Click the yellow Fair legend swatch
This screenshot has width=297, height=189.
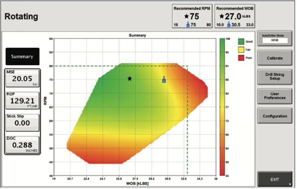tap(241, 50)
